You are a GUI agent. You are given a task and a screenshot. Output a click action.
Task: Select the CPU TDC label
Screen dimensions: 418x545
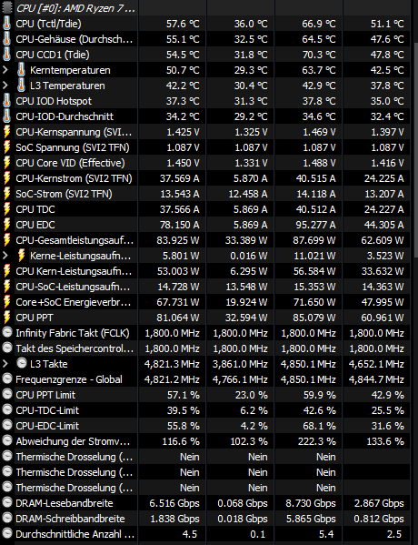35,209
